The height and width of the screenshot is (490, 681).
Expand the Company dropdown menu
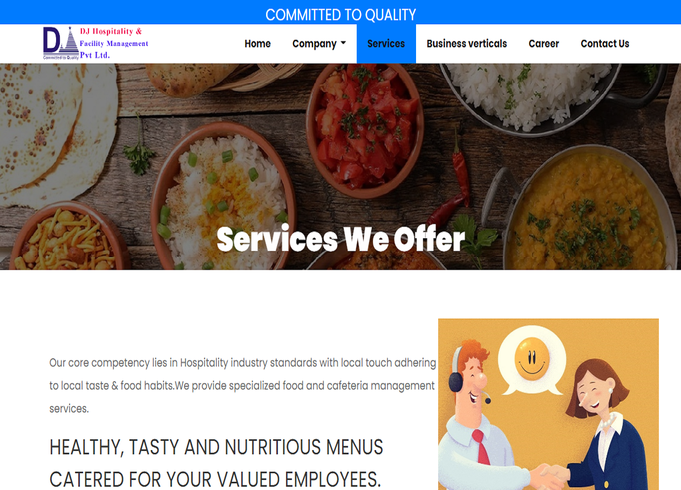319,44
